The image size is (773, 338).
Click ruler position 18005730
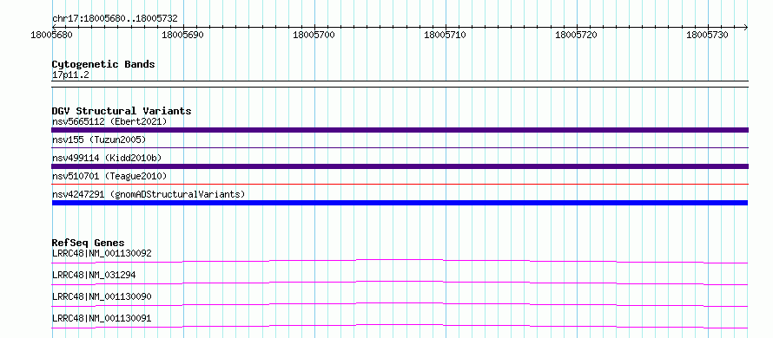(707, 36)
